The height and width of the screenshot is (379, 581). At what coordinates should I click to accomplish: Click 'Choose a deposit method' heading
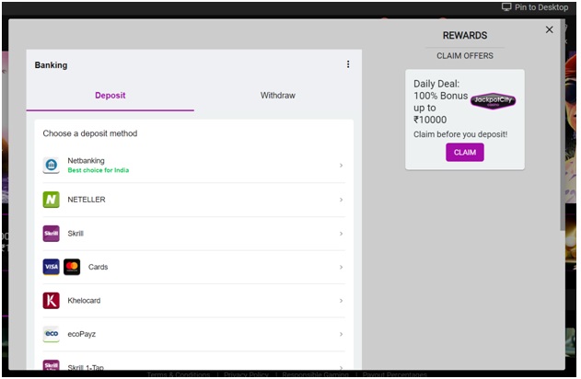click(90, 133)
